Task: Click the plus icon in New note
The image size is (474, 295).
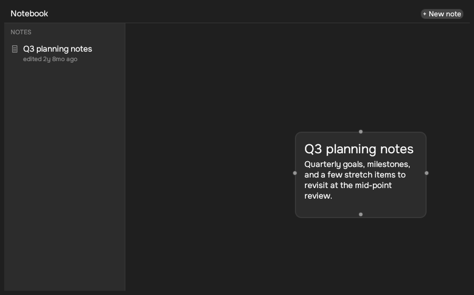Action: point(424,14)
